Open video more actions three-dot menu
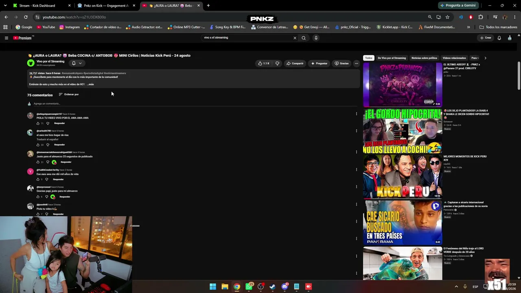 (x=356, y=63)
